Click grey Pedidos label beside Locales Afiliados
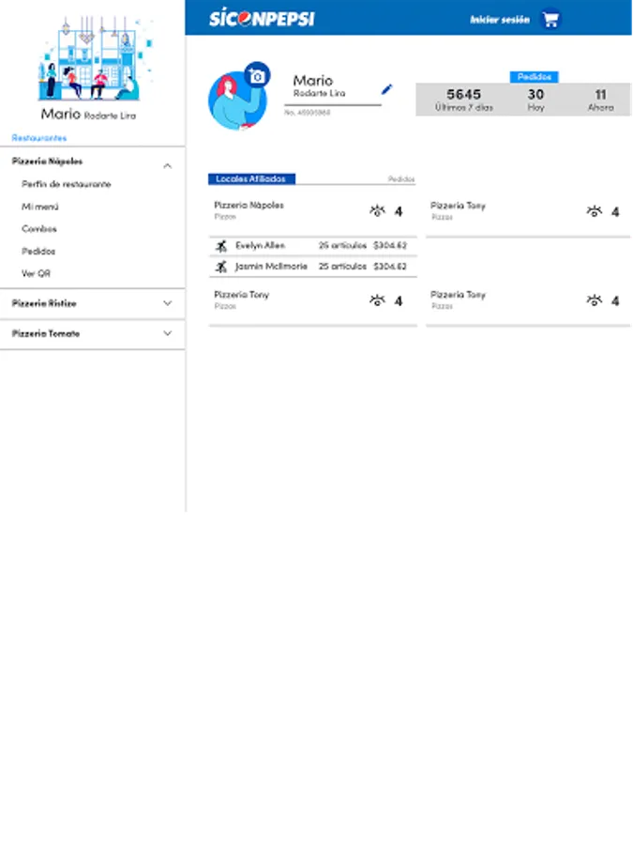This screenshot has height=845, width=633. (x=401, y=179)
